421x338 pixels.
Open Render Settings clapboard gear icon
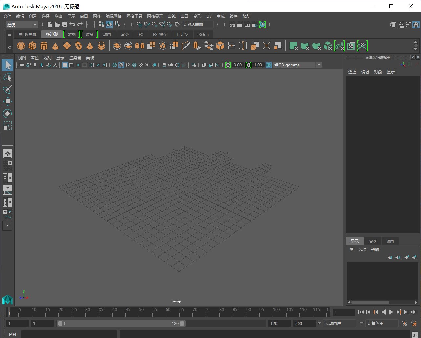tap(255, 24)
